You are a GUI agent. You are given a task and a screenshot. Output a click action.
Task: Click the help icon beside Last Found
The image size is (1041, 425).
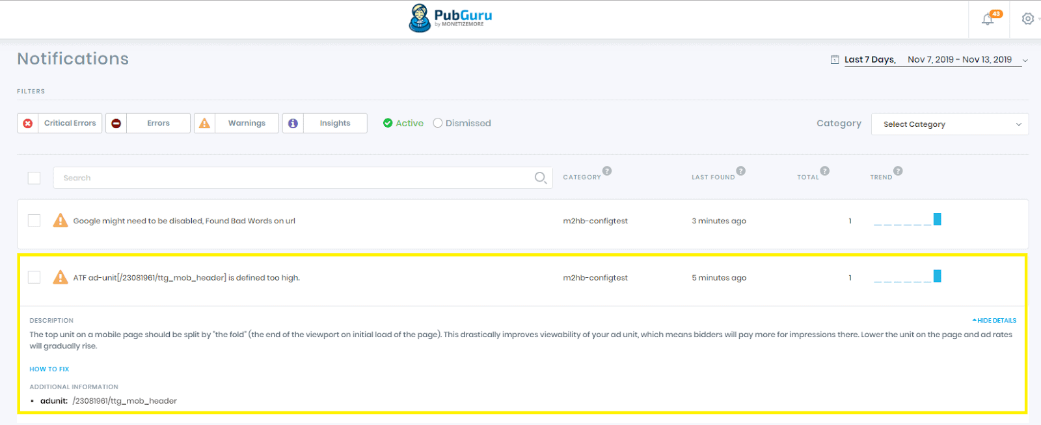pos(740,171)
